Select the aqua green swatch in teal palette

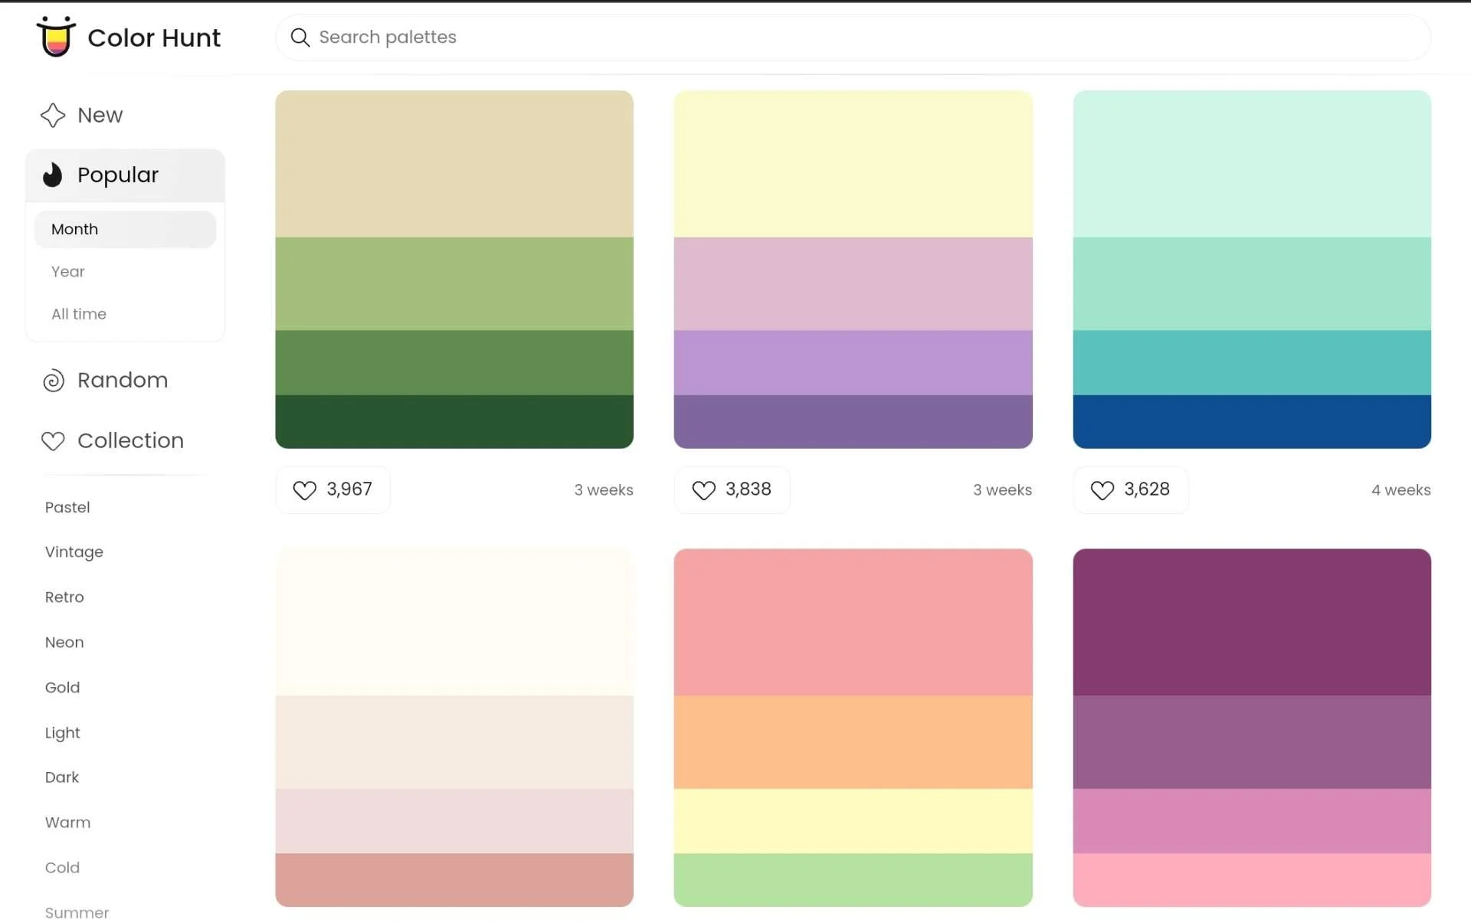[x=1252, y=283]
